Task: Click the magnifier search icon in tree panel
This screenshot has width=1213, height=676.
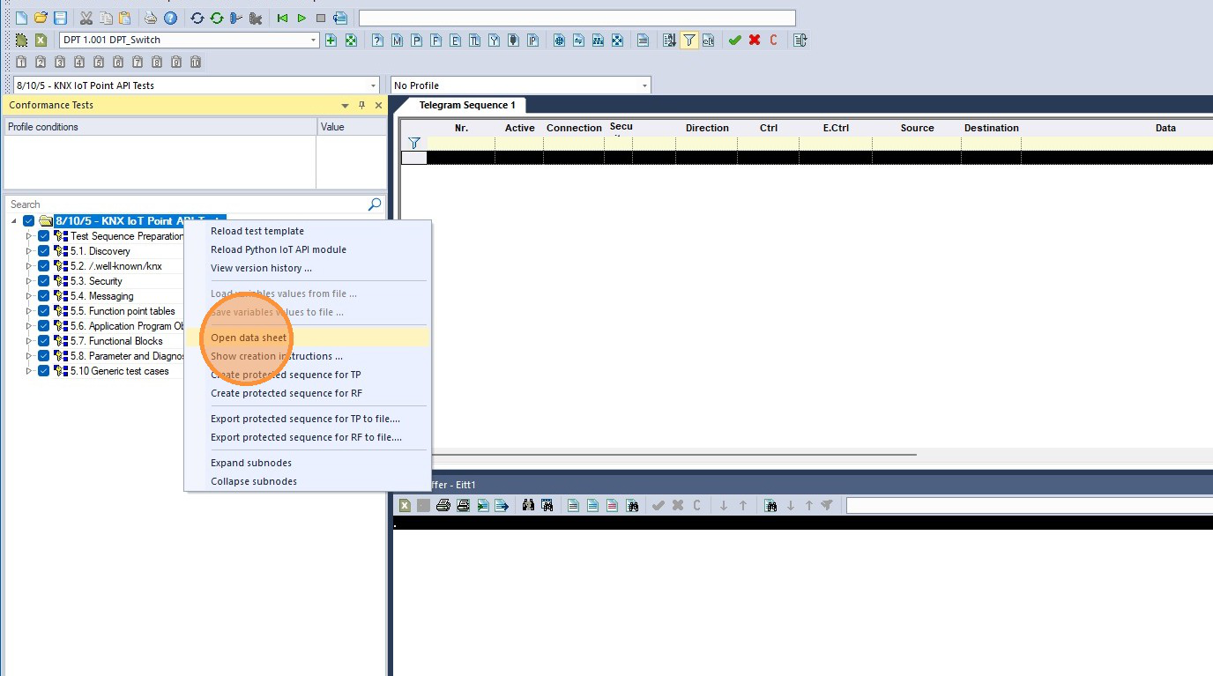Action: click(375, 204)
